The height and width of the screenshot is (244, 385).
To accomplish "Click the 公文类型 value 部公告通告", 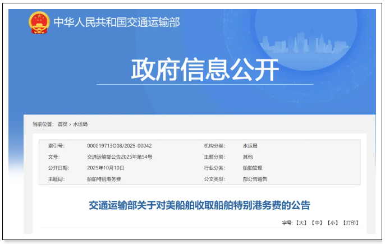I will [x=255, y=179].
